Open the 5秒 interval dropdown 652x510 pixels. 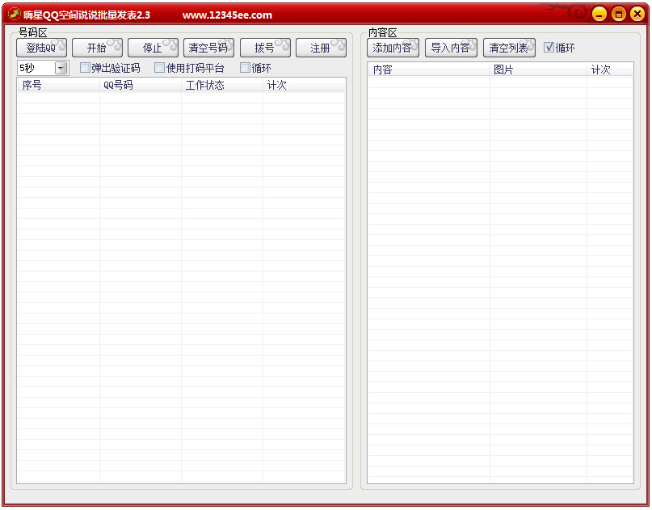61,68
